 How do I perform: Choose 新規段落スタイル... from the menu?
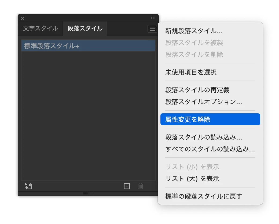pyautogui.click(x=210, y=31)
